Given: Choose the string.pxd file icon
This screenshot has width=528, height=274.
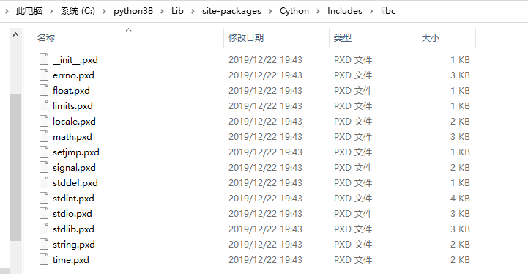Looking at the screenshot, I should pos(44,245).
